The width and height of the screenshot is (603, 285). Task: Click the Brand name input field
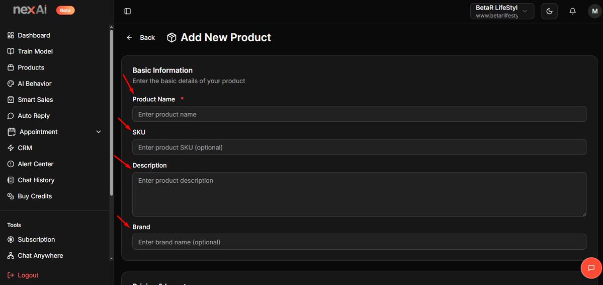pos(359,242)
